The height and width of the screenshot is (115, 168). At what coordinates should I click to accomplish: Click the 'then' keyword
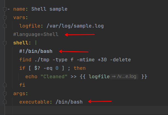tap(80, 68)
